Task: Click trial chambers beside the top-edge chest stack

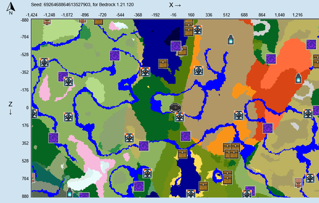Action: 197,30
